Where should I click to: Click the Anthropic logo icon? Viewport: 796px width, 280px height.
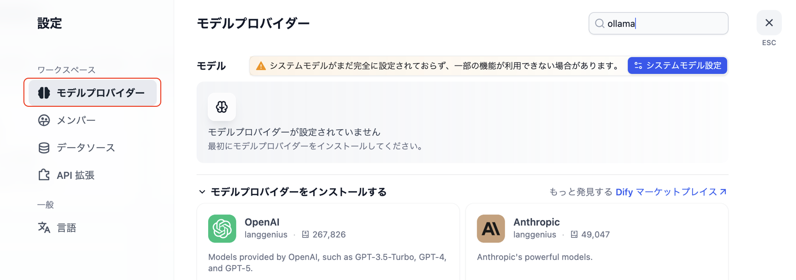pos(491,228)
